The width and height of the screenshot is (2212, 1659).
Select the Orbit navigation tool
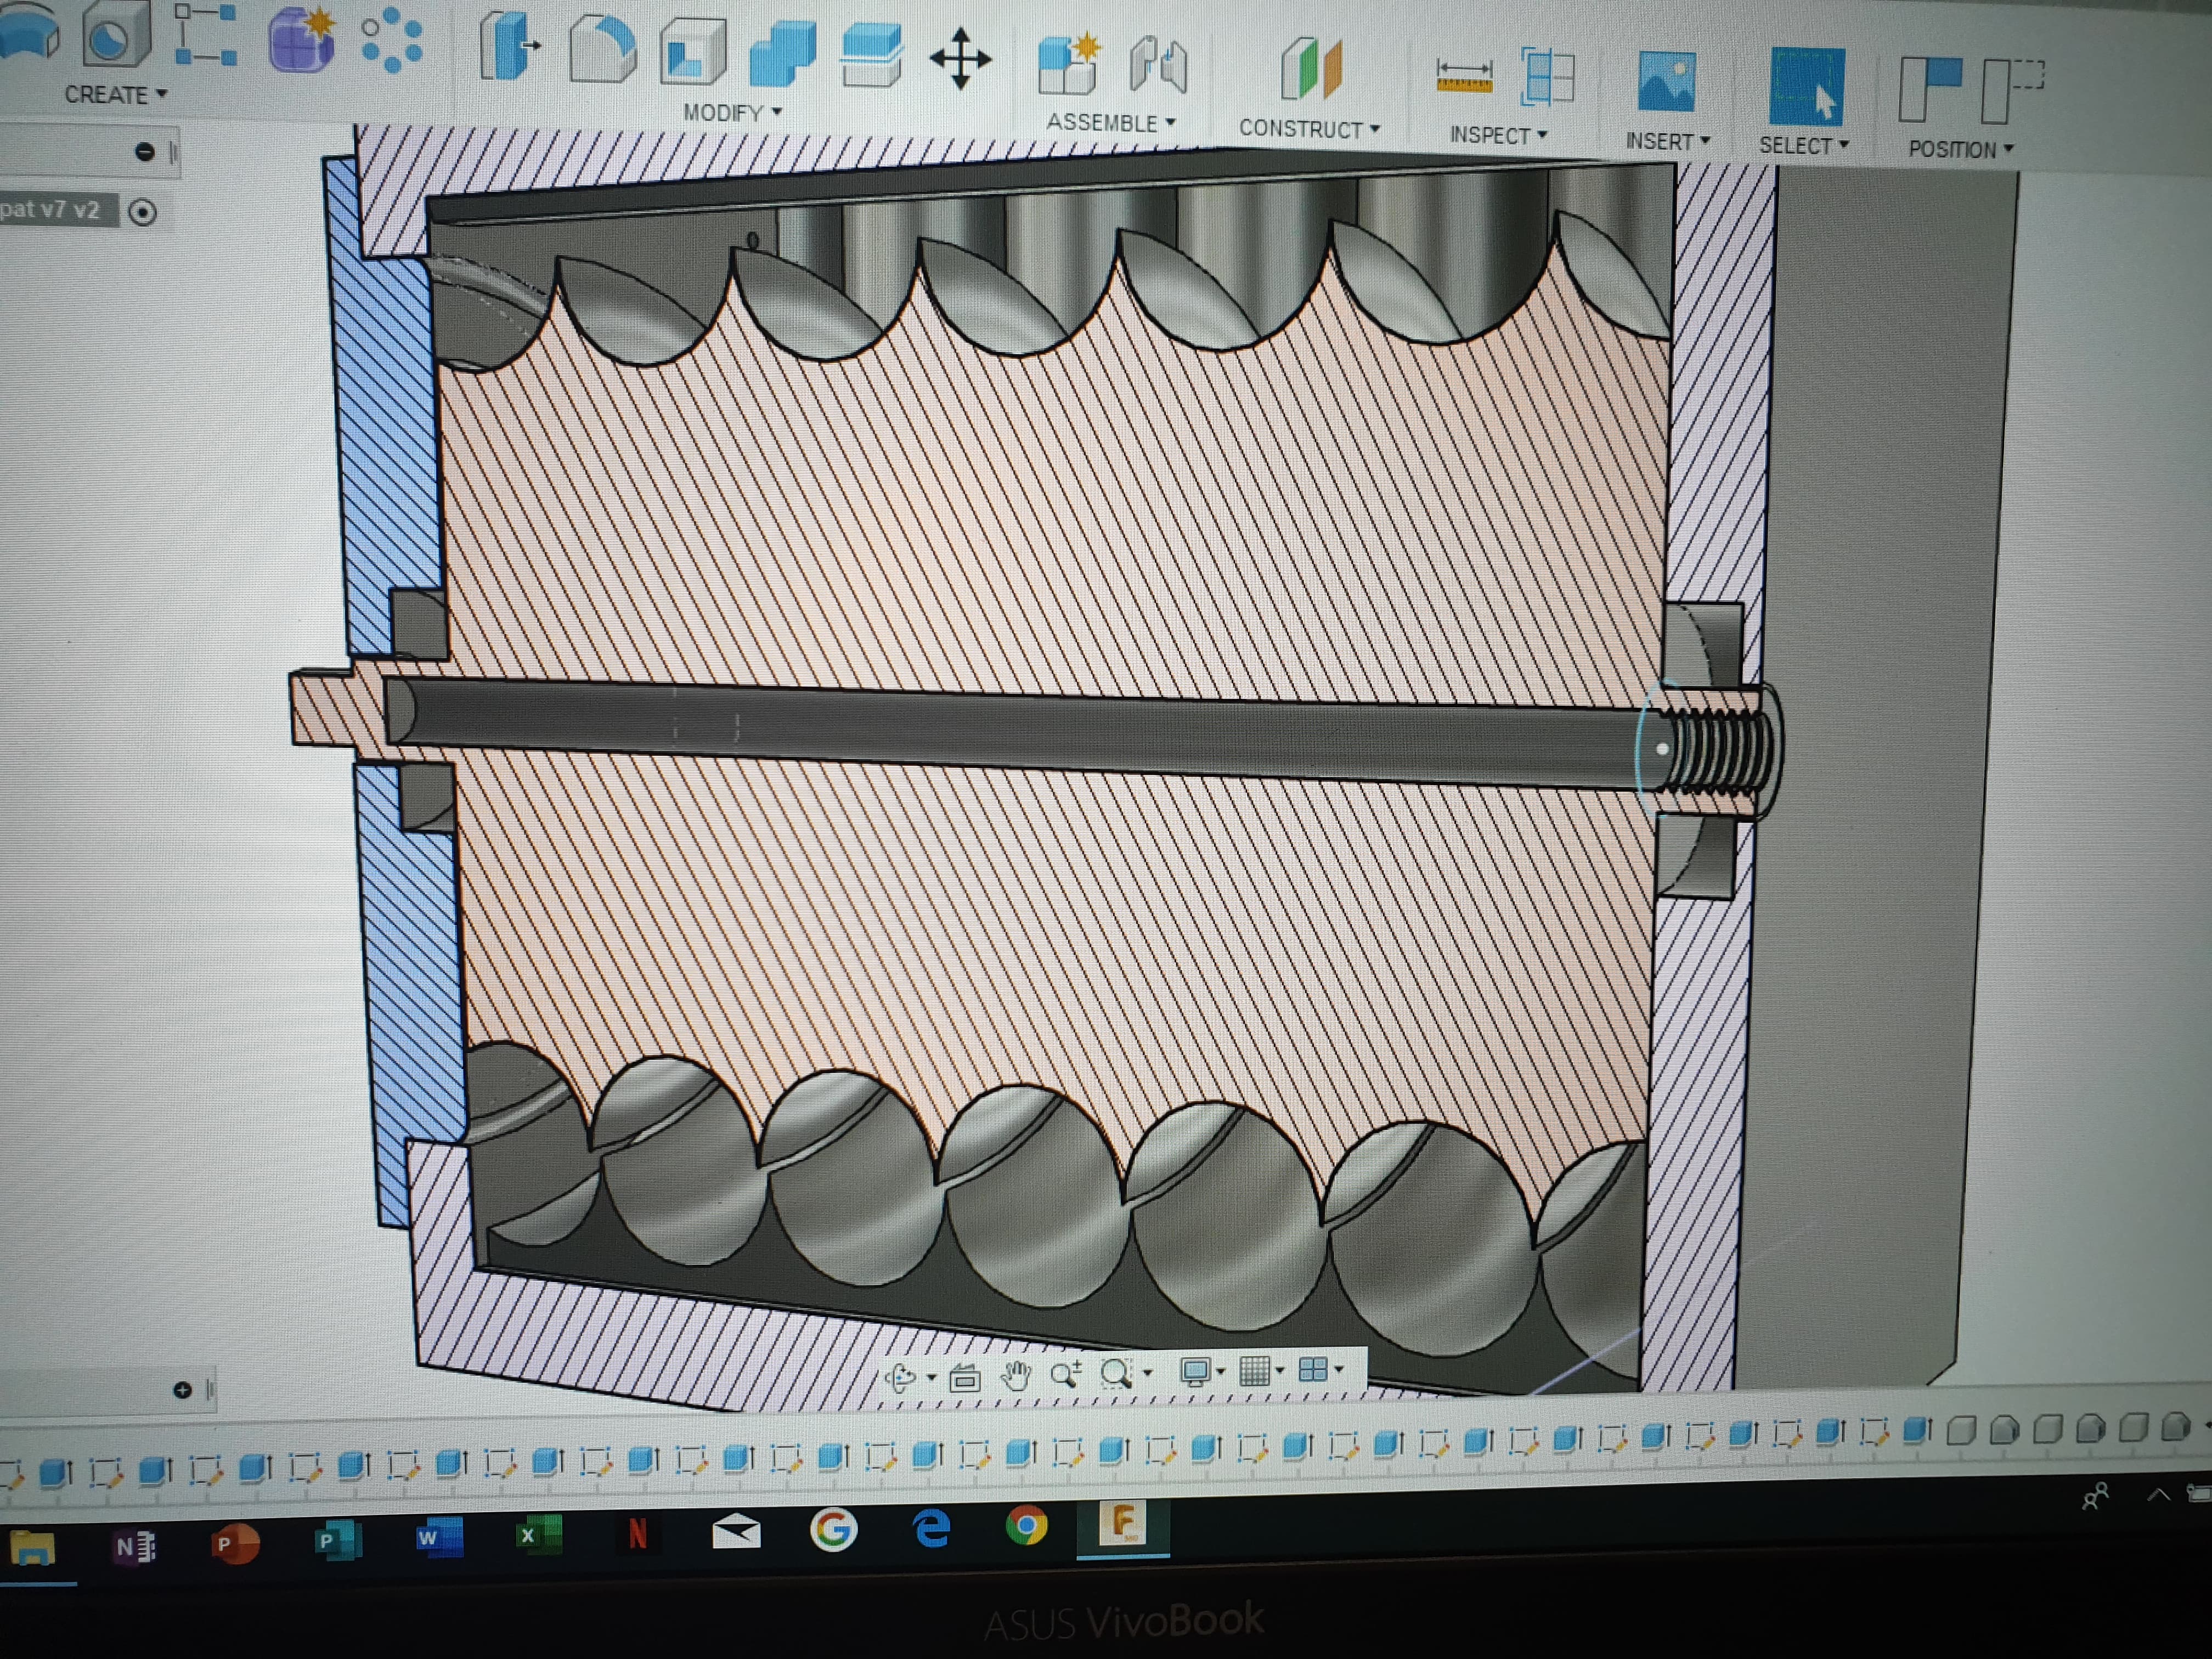coord(901,1378)
